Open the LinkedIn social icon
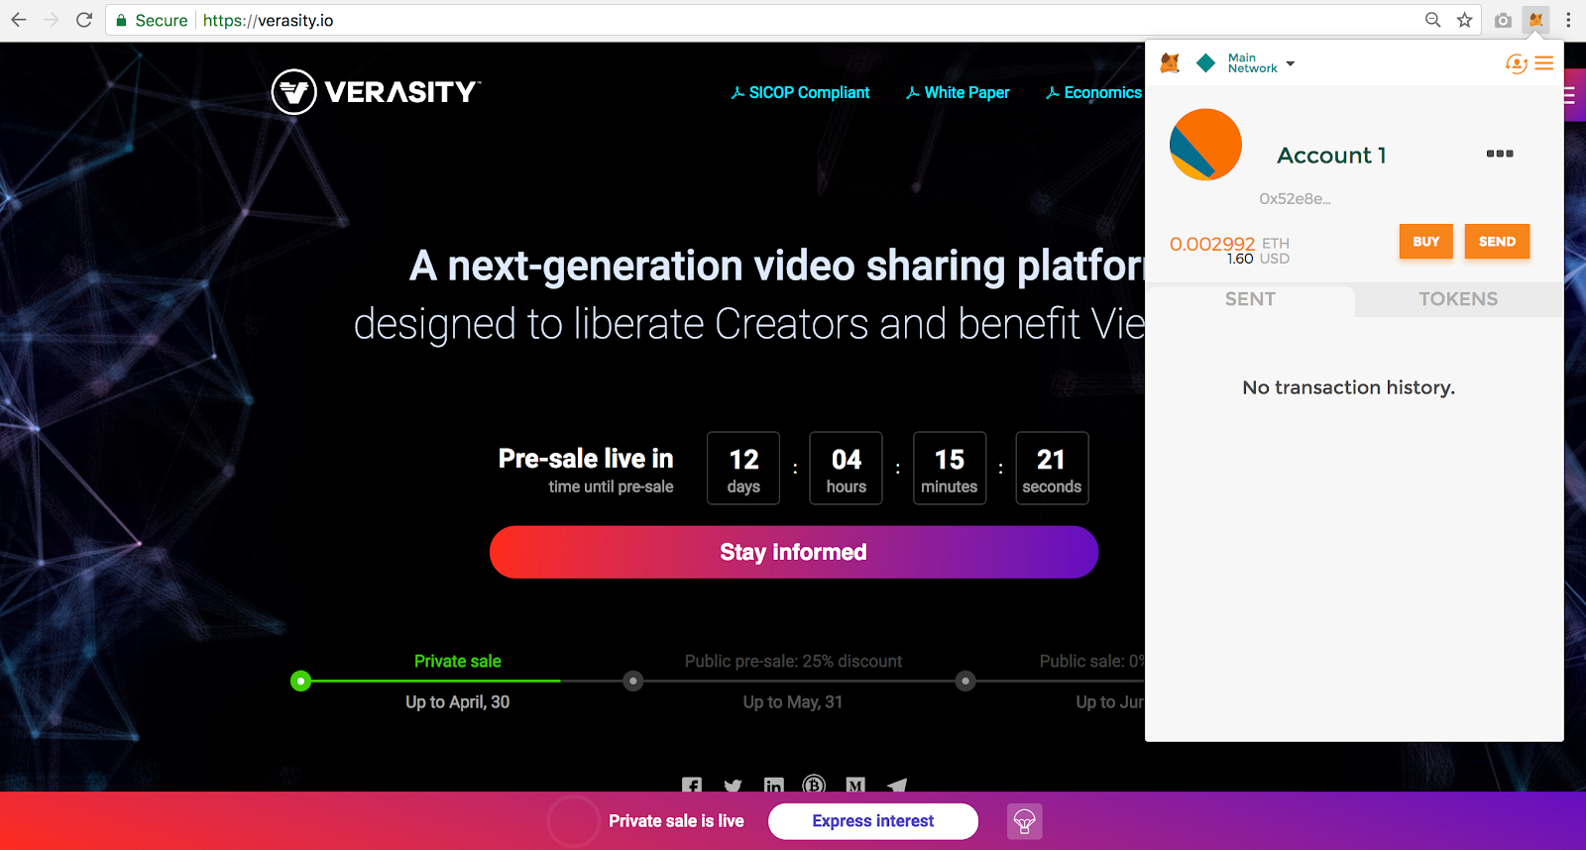Viewport: 1586px width, 850px height. coord(774,786)
